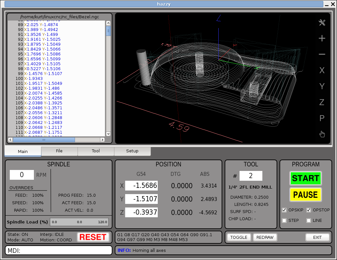Viewport: 337px width, 260px height.
Task: Switch preview to Z view
Action: pos(322,102)
